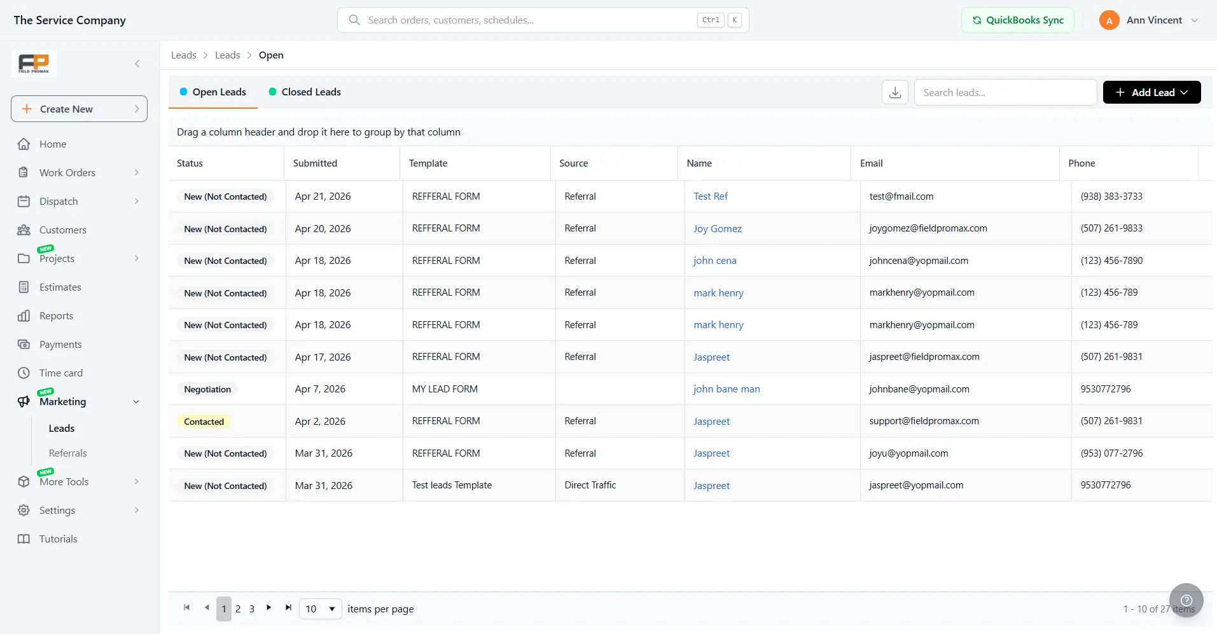Expand the Work Orders submenu chevron
Image resolution: width=1217 pixels, height=634 pixels.
136,172
